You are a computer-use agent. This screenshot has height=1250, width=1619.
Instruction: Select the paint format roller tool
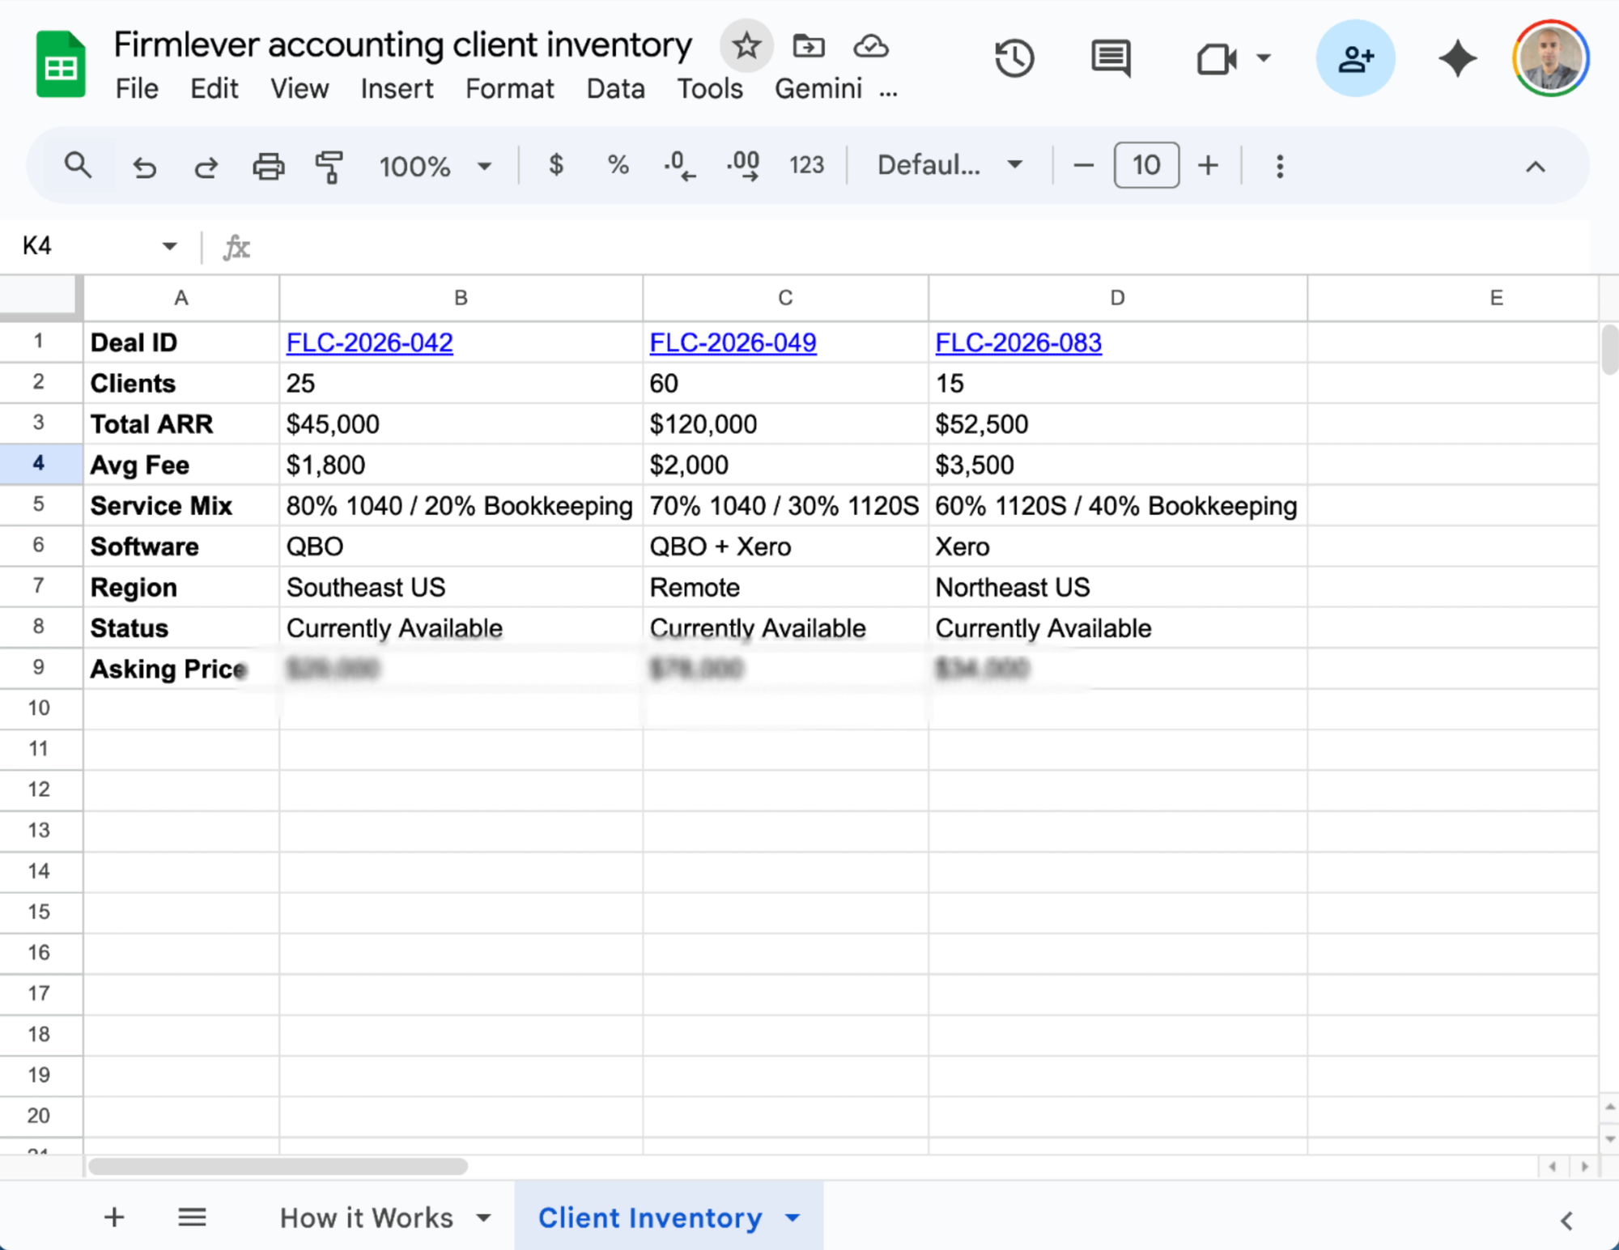[x=329, y=167]
